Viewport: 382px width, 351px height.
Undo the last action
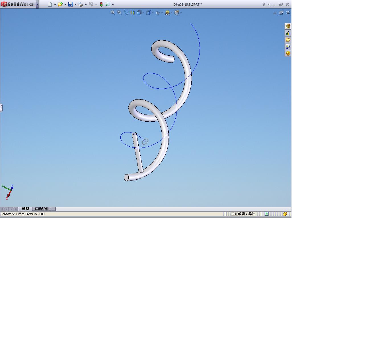coord(91,4)
